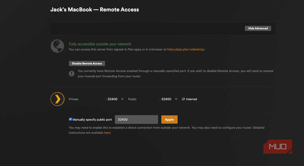Click 'Fully accessible outside your network' status
The height and width of the screenshot is (166, 304).
coord(100,44)
